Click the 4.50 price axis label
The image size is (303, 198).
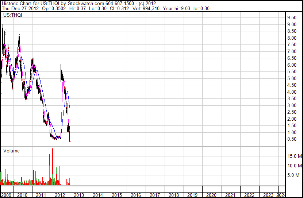pyautogui.click(x=292, y=85)
